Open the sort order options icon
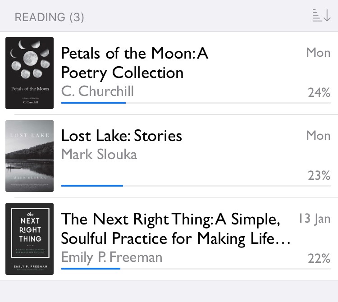338x302 pixels. (321, 16)
